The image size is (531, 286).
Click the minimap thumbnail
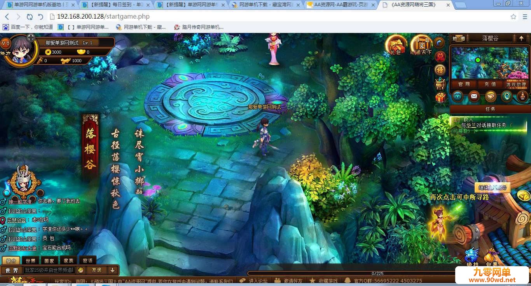coord(490,63)
